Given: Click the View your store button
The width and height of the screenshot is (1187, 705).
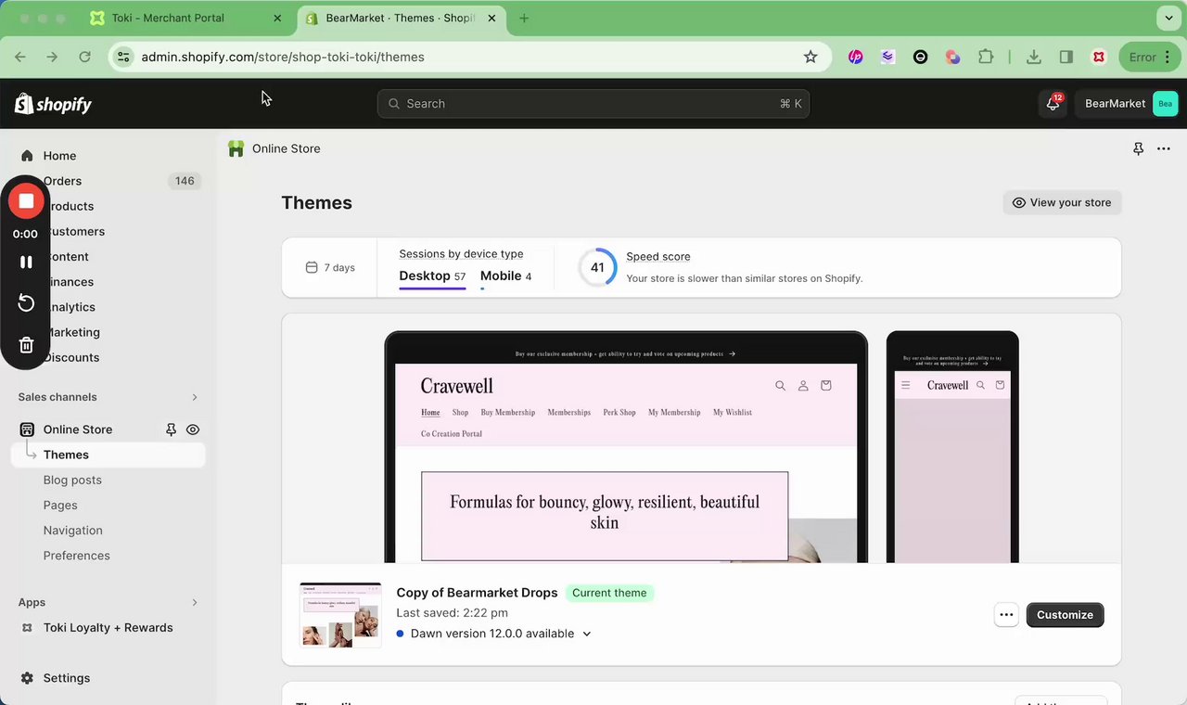Looking at the screenshot, I should click(x=1062, y=202).
